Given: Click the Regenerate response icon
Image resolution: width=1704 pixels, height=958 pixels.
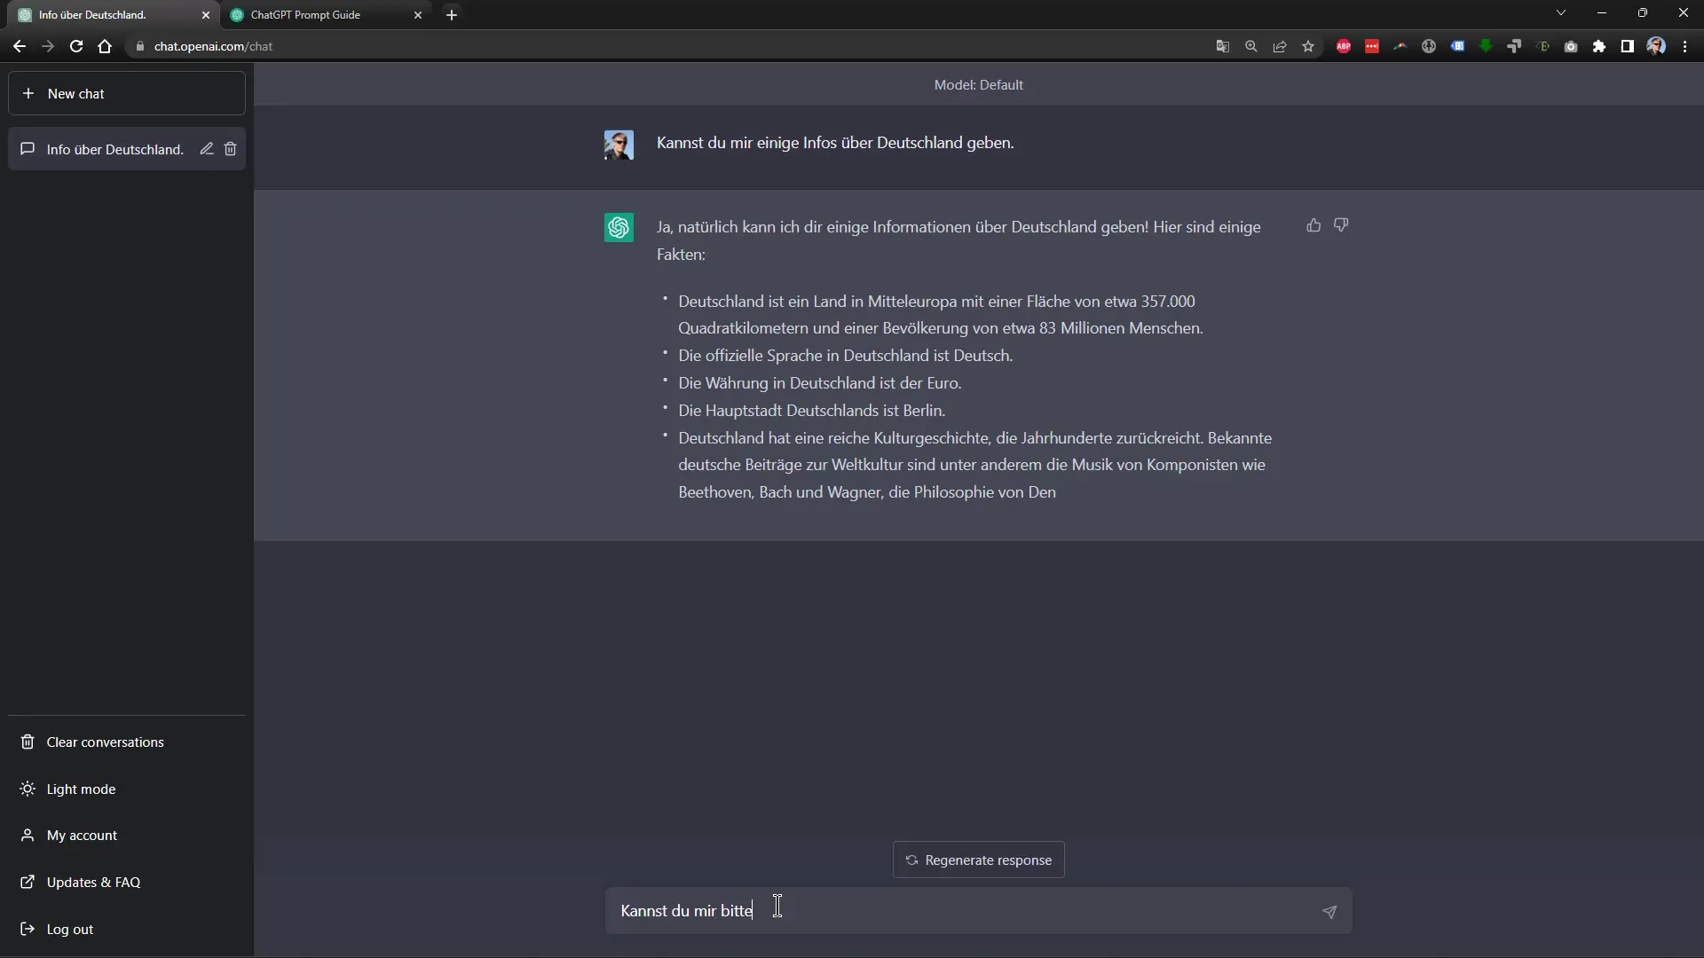Looking at the screenshot, I should point(911,860).
